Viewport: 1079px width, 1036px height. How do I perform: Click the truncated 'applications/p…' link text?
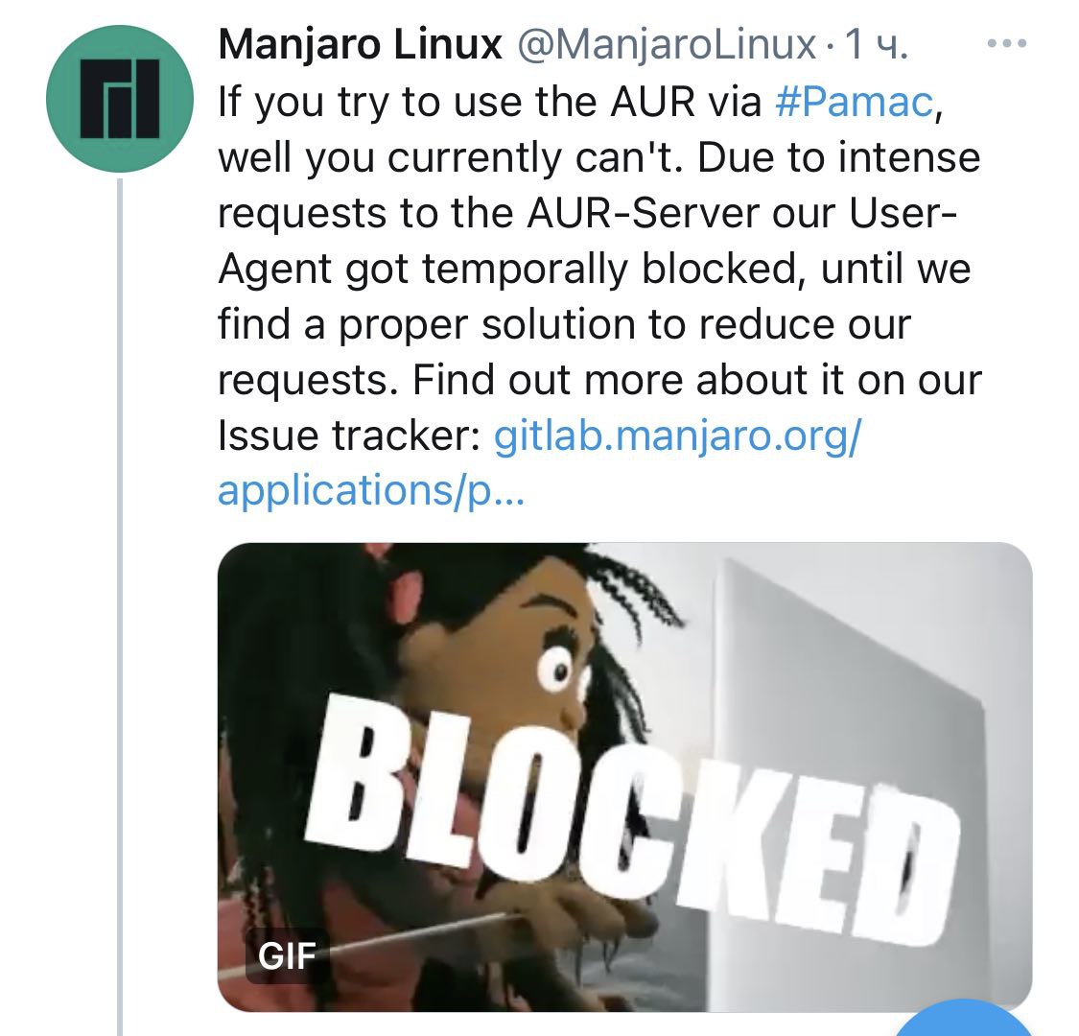click(370, 491)
